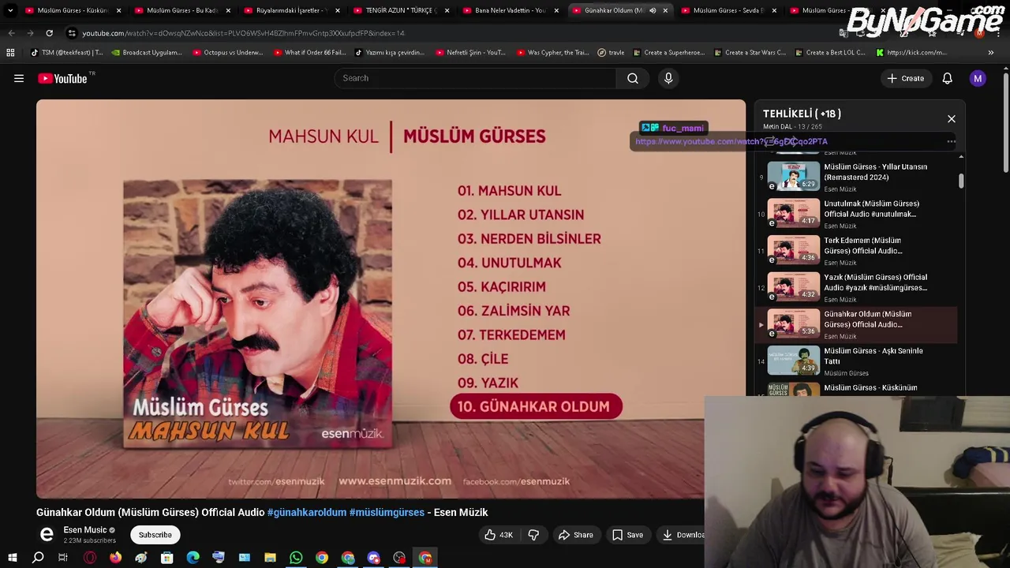This screenshot has height=568, width=1010.
Task: Open the browser apps grid icon
Action: pyautogui.click(x=10, y=53)
